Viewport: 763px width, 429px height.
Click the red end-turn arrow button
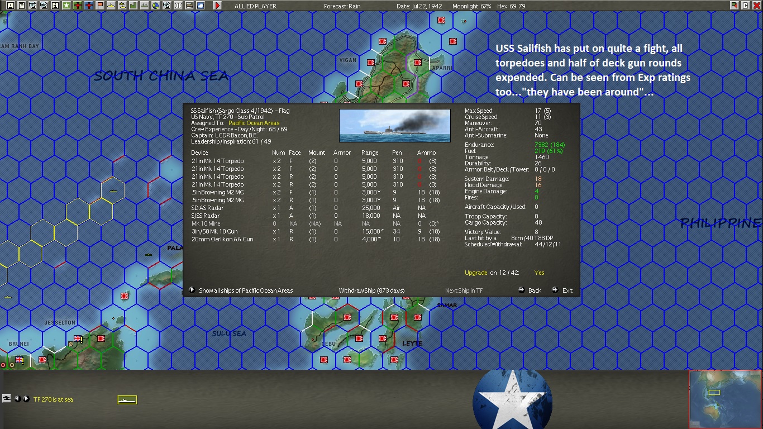click(x=217, y=6)
